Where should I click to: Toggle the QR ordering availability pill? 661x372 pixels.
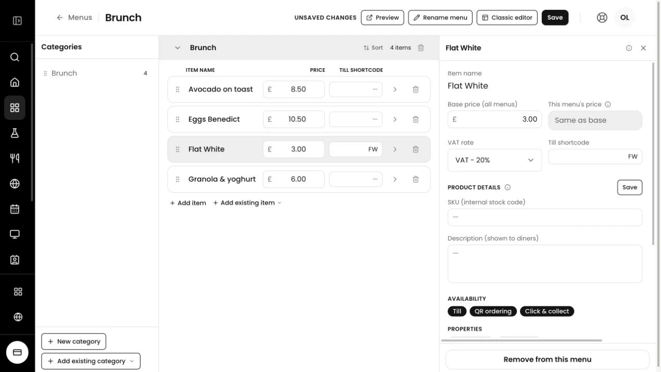[x=493, y=312]
